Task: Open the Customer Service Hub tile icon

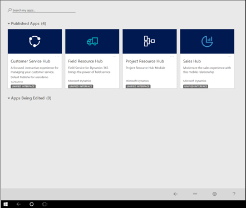Action: tap(35, 41)
